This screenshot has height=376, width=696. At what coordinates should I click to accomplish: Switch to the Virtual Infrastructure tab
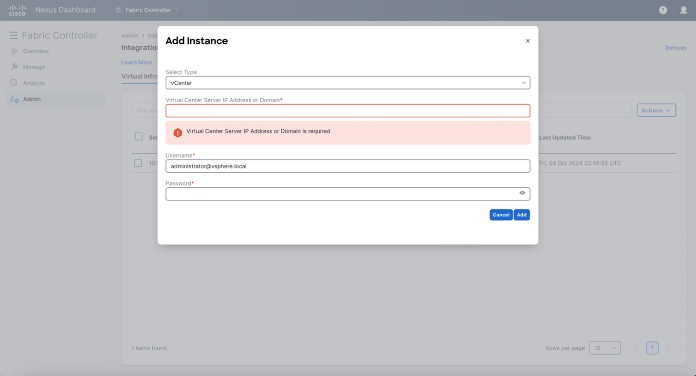click(x=139, y=76)
